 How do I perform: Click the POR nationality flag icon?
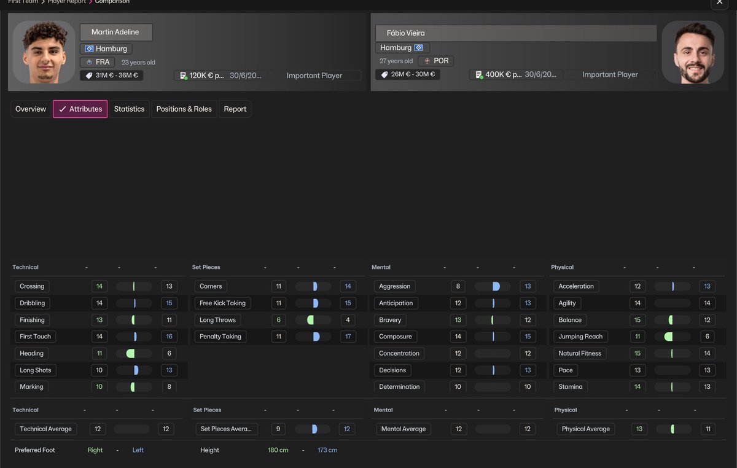(x=427, y=61)
